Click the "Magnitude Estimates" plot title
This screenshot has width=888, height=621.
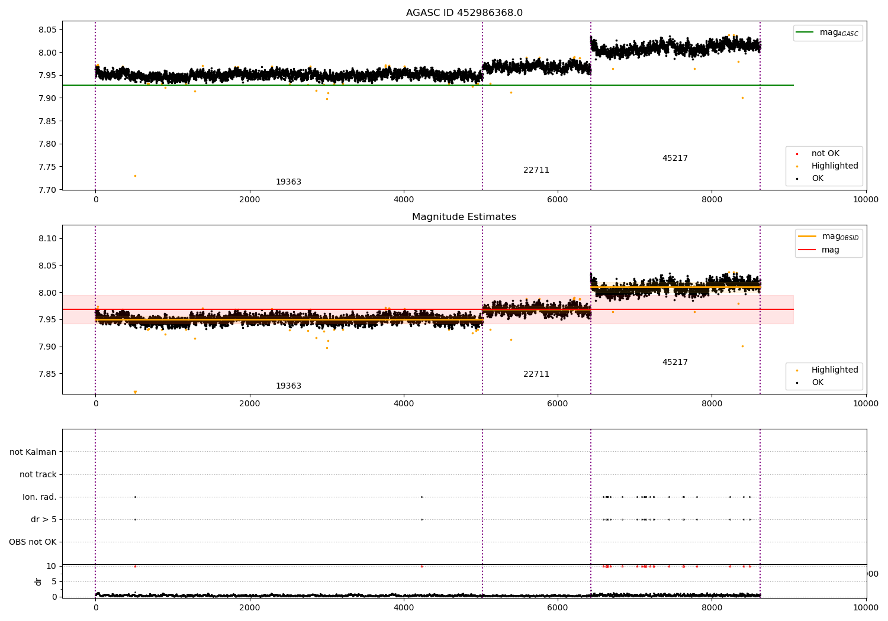pyautogui.click(x=464, y=217)
